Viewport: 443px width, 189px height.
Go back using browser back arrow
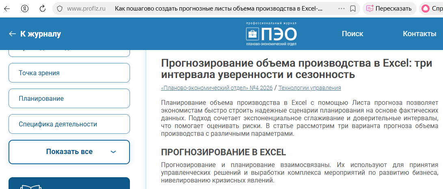pos(7,9)
